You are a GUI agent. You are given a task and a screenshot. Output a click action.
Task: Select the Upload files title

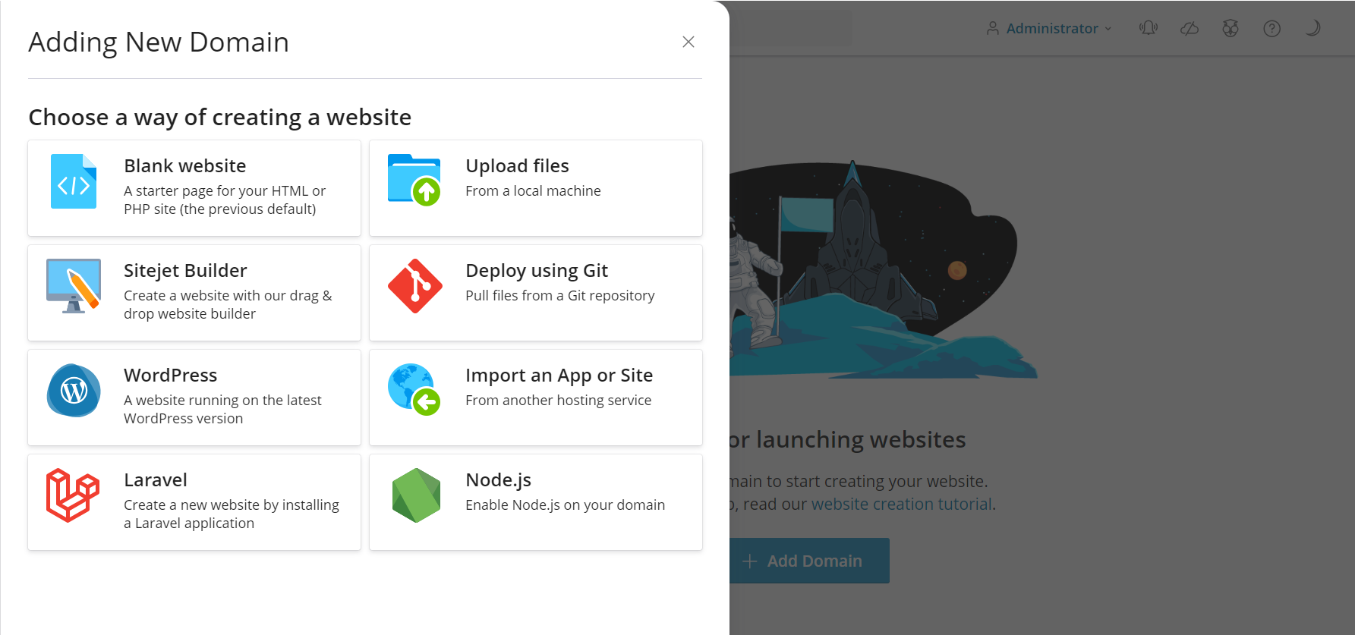point(517,165)
